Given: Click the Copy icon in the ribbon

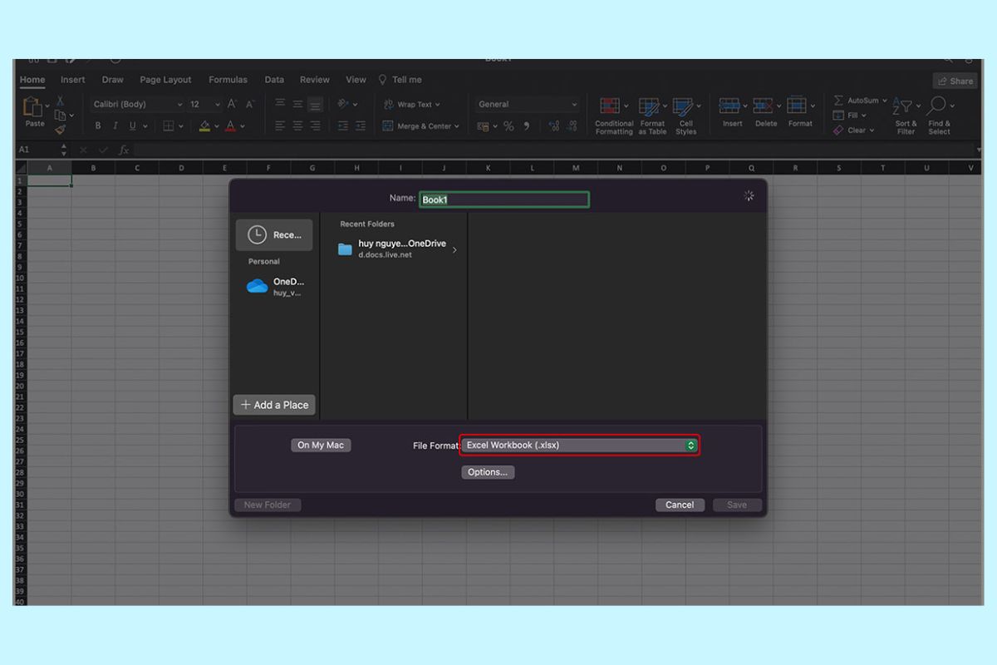Looking at the screenshot, I should pos(60,115).
